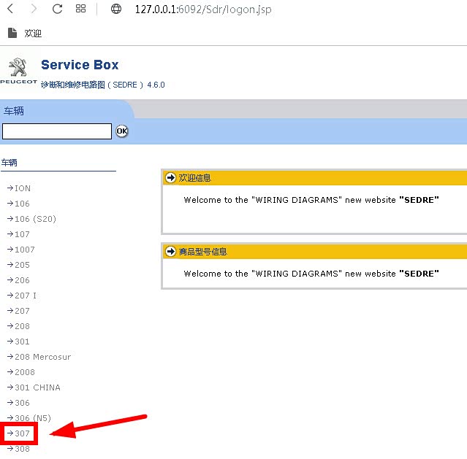Image resolution: width=467 pixels, height=459 pixels.
Task: Go back with the browser back arrow
Action: point(10,9)
